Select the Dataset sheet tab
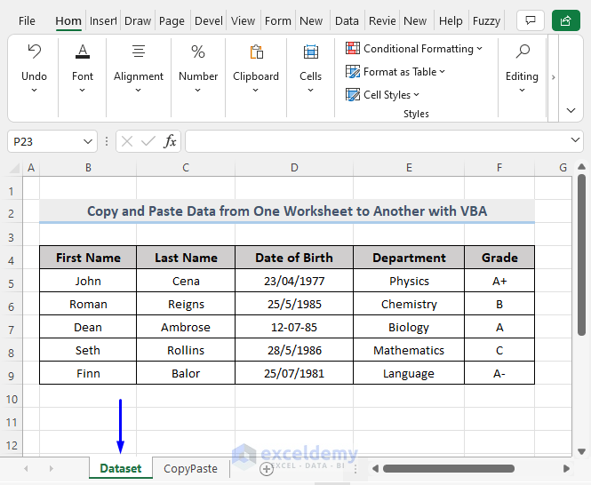The image size is (591, 485). (x=121, y=468)
